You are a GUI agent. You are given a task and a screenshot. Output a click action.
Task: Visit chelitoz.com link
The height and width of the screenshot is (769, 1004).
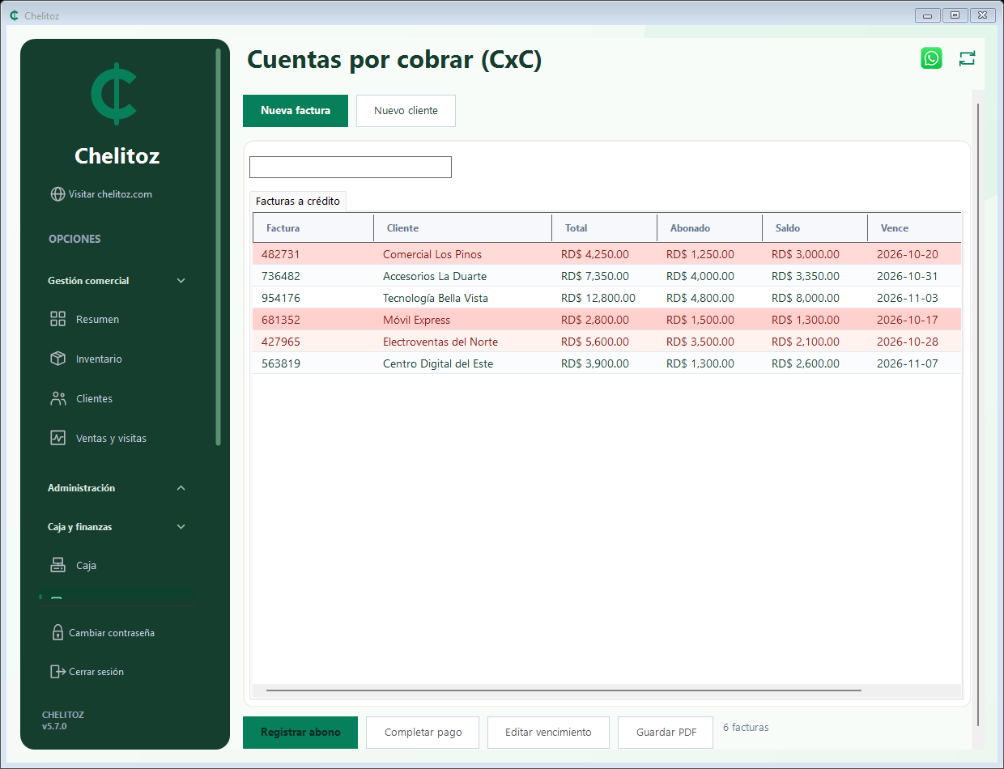(x=110, y=194)
